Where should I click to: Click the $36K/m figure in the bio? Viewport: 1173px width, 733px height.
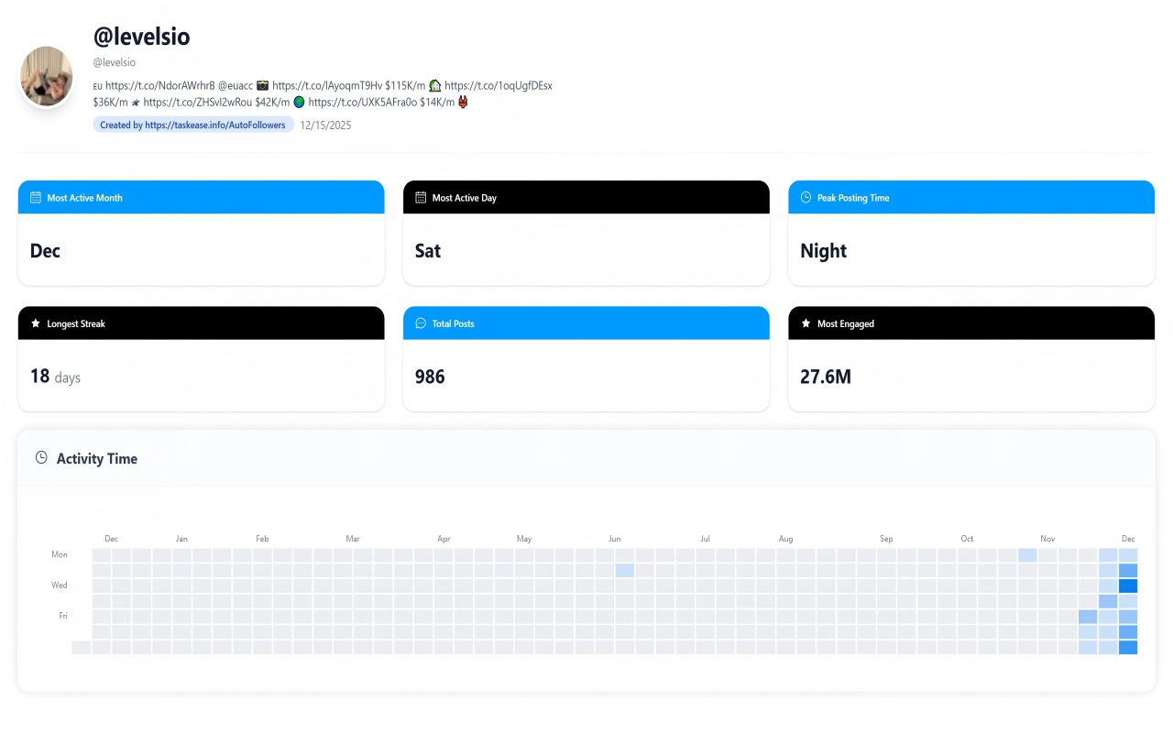[110, 103]
